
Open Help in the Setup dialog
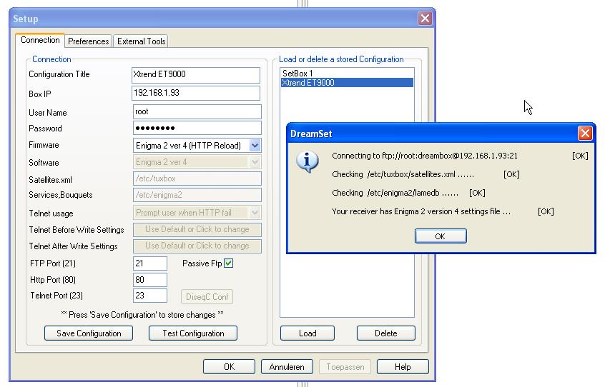(x=403, y=366)
